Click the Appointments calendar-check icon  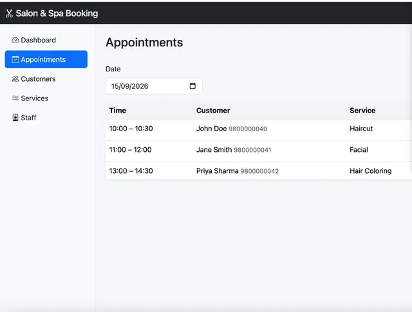point(15,60)
